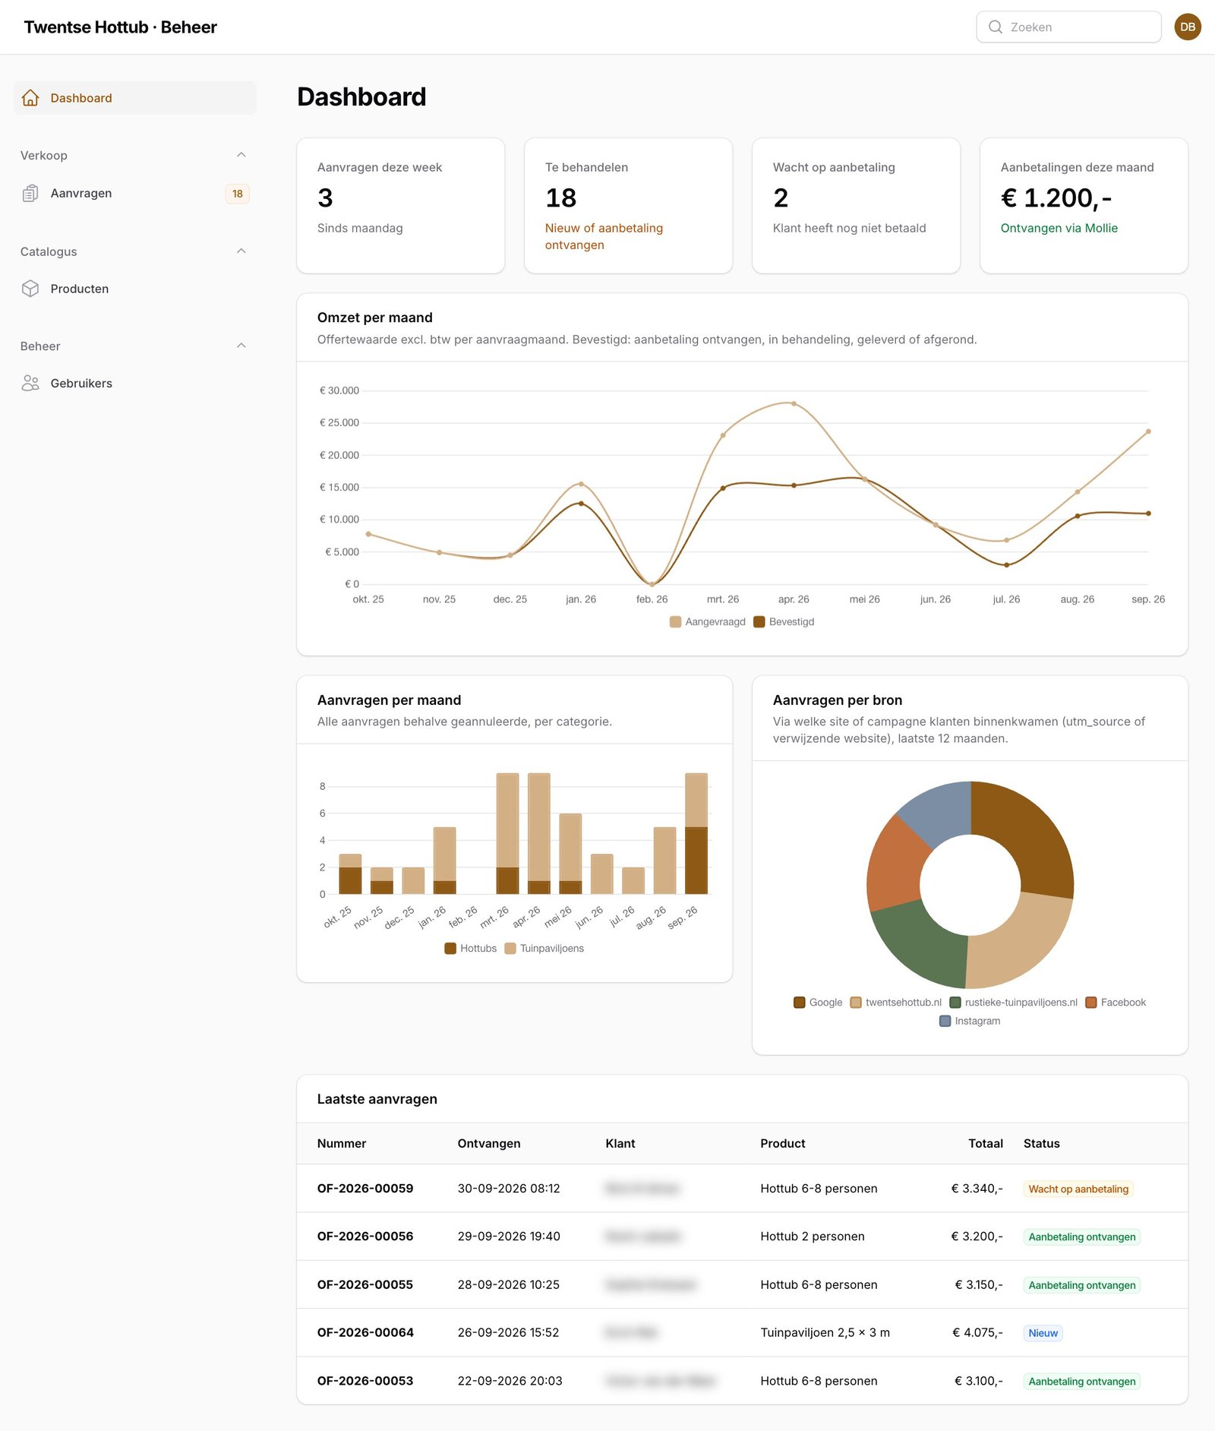
Task: Go to Aanvragen in sidebar
Action: (x=135, y=194)
